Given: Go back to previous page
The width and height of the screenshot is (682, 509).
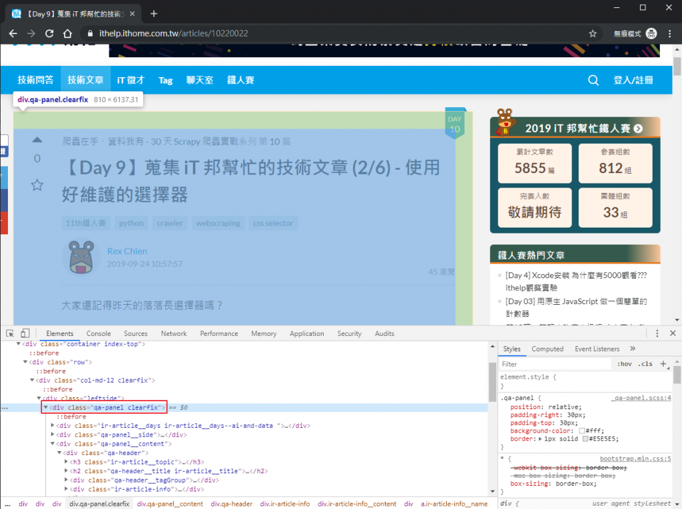Looking at the screenshot, I should pyautogui.click(x=13, y=33).
